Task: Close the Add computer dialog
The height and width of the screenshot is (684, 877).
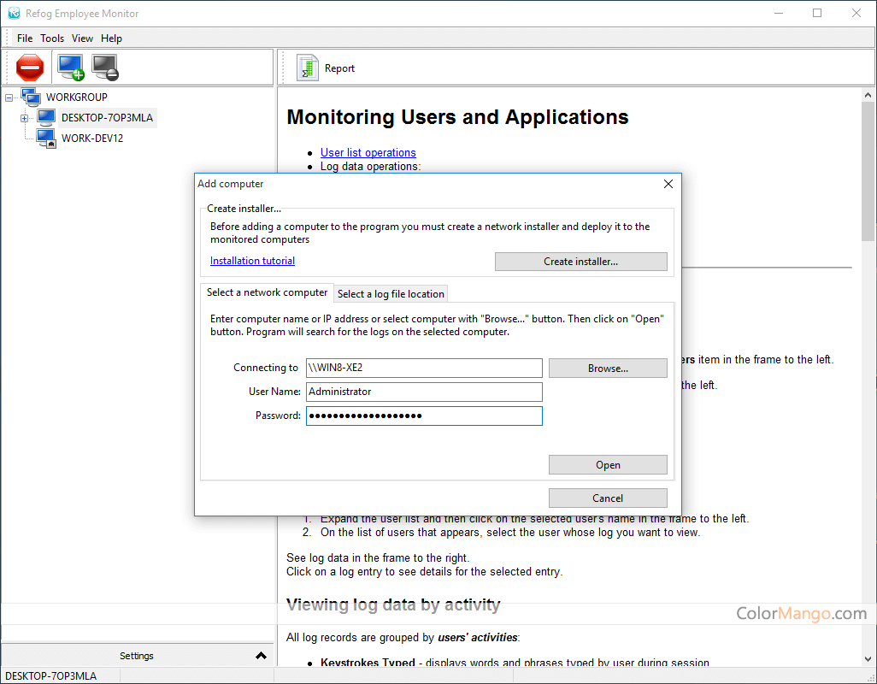Action: (668, 184)
